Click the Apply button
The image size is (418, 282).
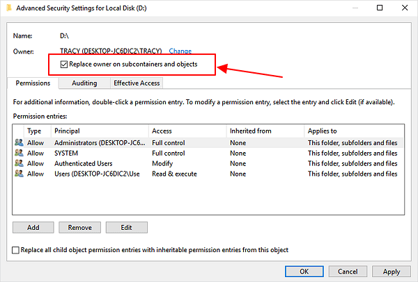(391, 272)
